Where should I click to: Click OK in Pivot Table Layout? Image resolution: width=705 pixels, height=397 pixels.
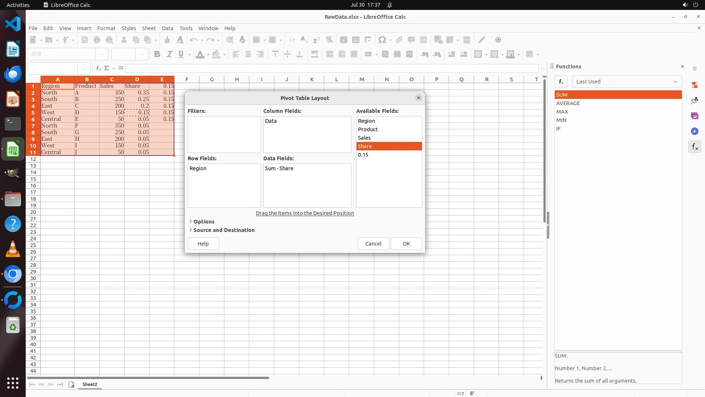pyautogui.click(x=406, y=244)
